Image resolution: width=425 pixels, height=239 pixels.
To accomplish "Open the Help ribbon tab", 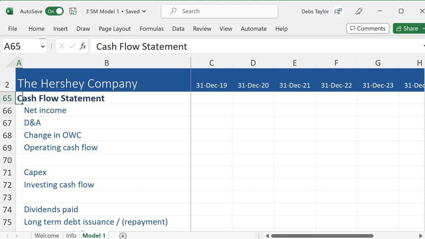I will tap(282, 29).
